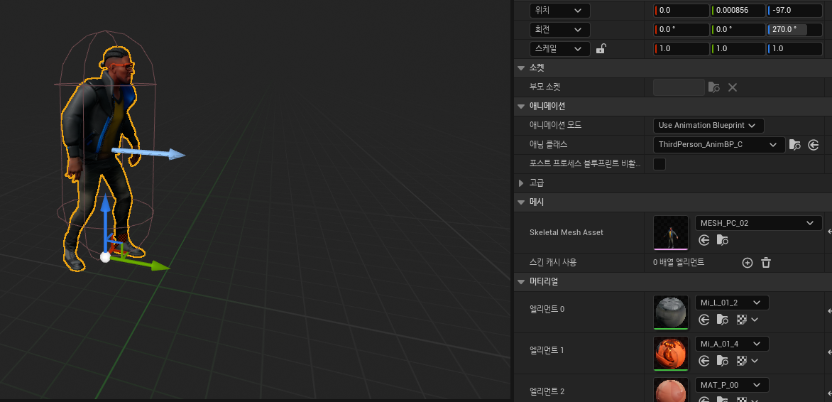832x402 pixels.
Task: Empty the 스킨 캐시 사용 array with trash icon
Action: (x=766, y=262)
